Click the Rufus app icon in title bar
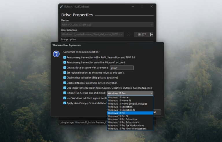The height and width of the screenshot is (142, 222). click(62, 6)
